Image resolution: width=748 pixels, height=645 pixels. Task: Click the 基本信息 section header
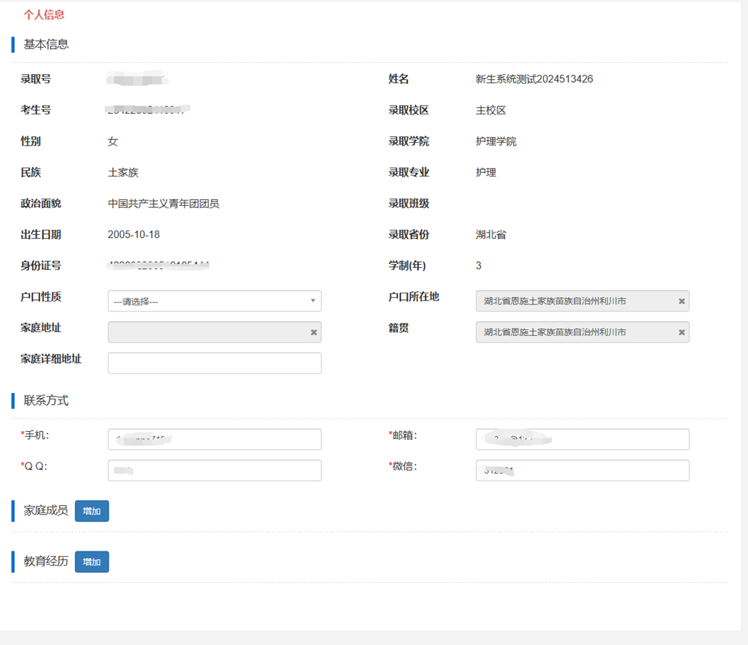pos(46,44)
